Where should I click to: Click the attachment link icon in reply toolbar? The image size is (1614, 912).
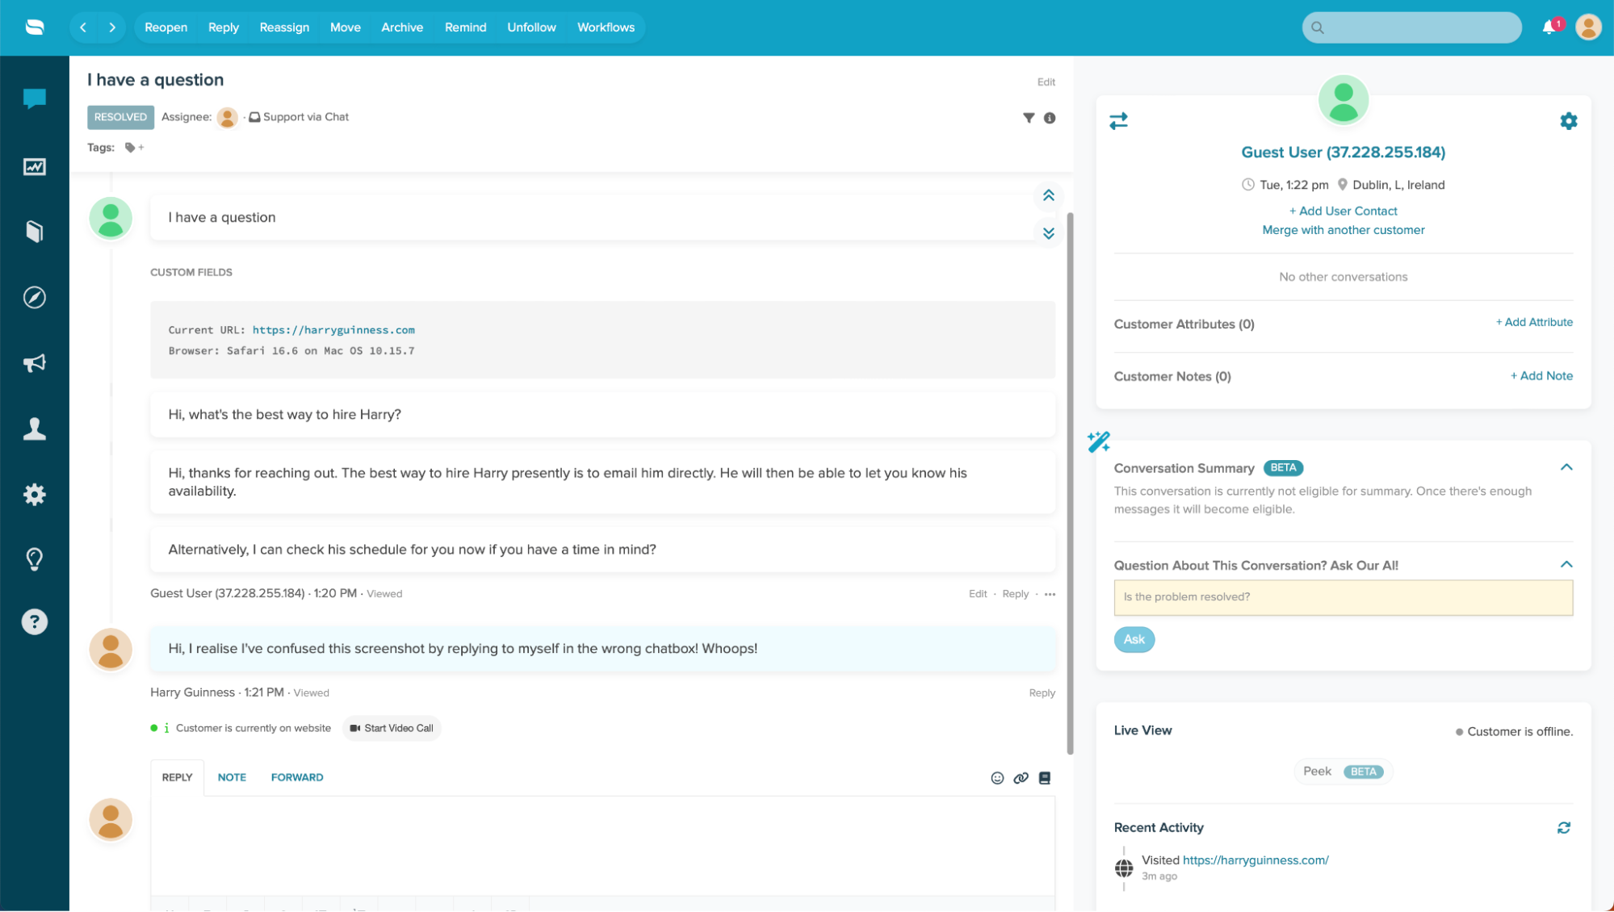pos(1021,778)
